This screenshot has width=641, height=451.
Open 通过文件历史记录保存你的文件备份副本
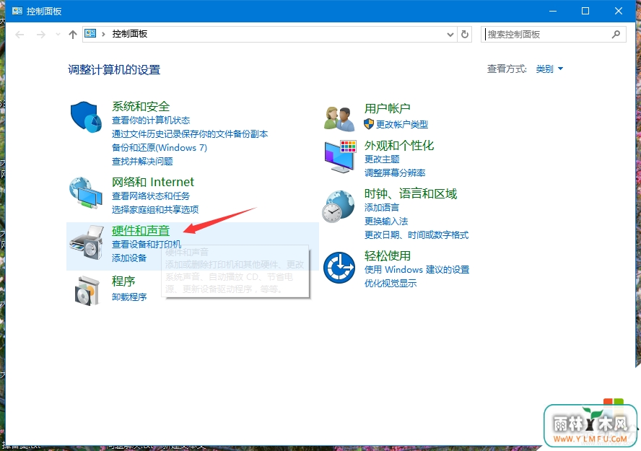coord(190,134)
